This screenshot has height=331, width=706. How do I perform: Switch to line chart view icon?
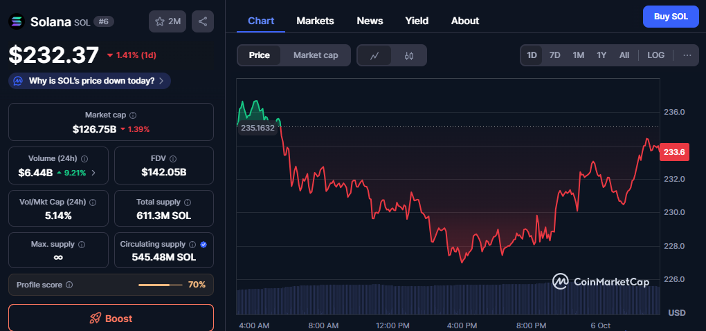tap(374, 55)
